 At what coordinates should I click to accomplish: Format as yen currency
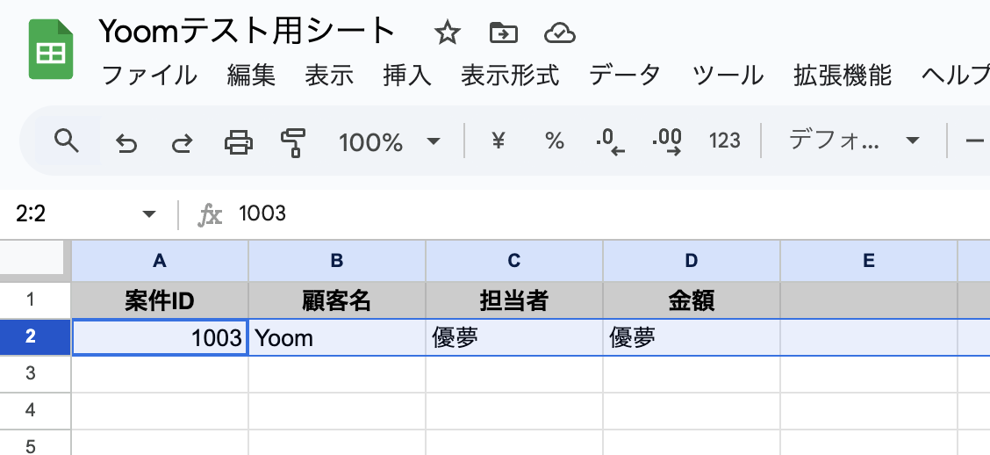tap(498, 141)
